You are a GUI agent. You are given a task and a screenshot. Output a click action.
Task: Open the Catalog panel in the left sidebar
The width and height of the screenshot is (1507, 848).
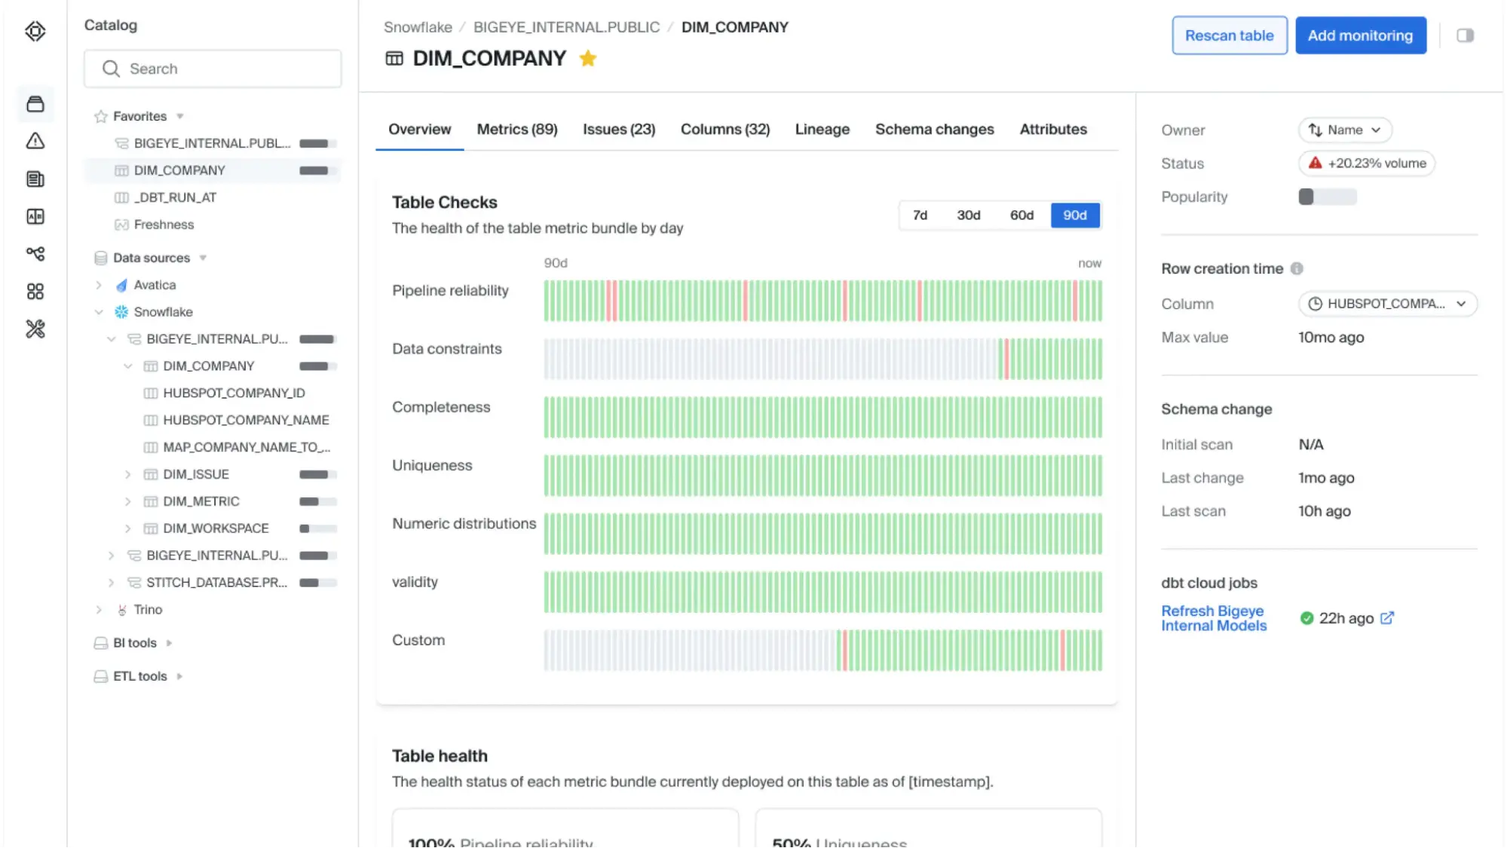pyautogui.click(x=35, y=104)
